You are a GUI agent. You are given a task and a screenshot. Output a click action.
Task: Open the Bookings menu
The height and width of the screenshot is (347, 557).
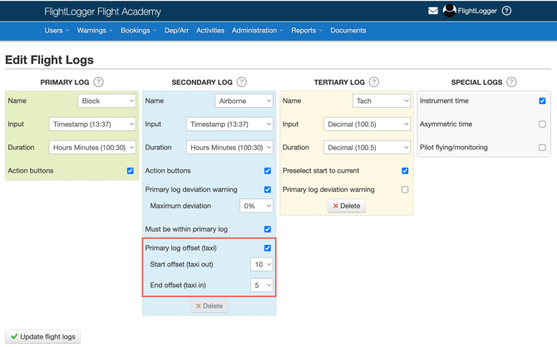tap(137, 31)
